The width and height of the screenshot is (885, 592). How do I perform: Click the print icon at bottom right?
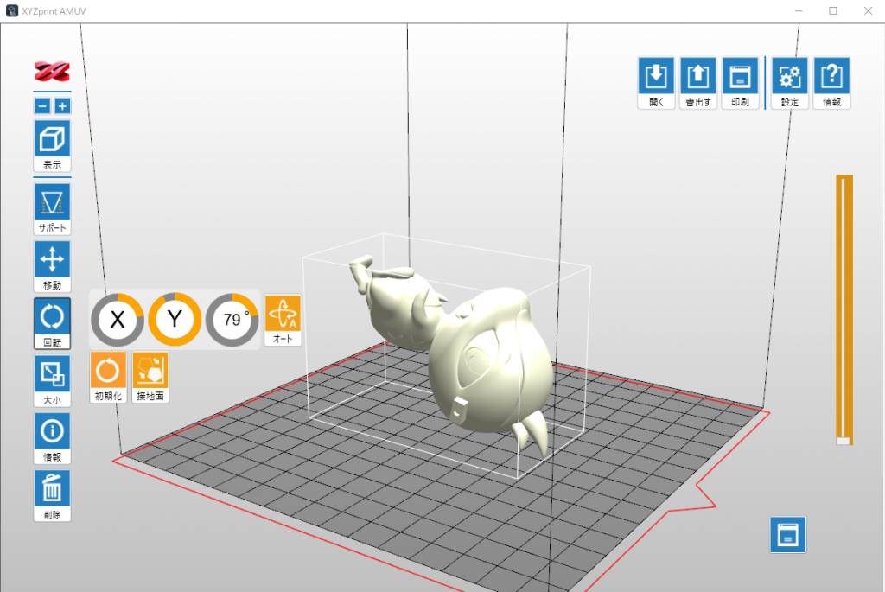pyautogui.click(x=788, y=535)
